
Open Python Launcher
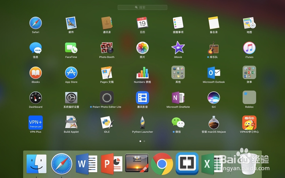point(142,122)
